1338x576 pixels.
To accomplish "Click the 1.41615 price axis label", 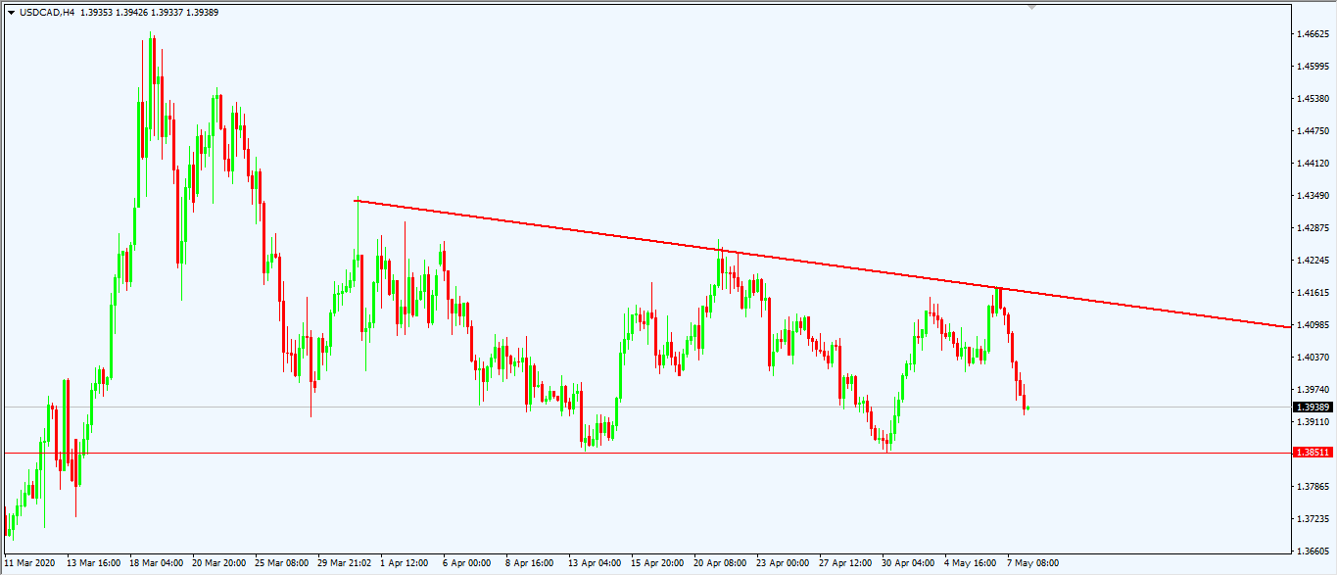I will tap(1312, 293).
